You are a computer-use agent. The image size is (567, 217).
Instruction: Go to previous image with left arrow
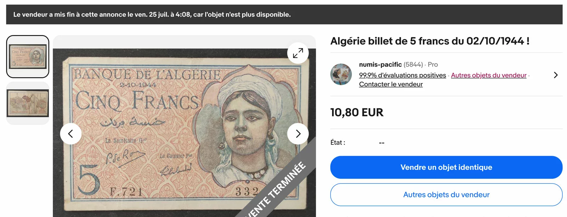pos(71,133)
